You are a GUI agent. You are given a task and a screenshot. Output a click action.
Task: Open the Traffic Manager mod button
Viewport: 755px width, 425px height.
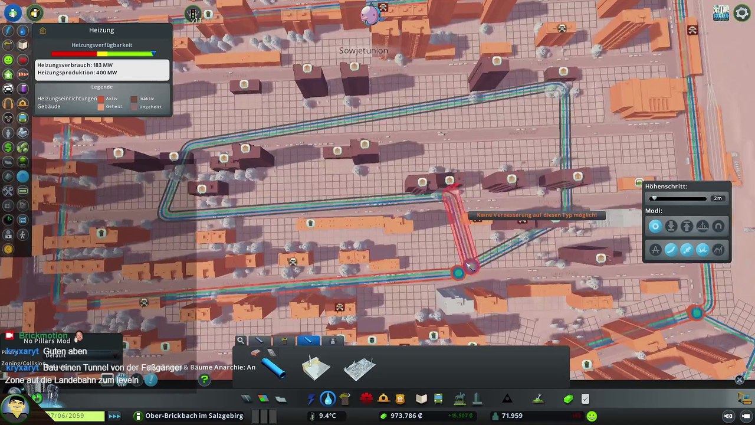point(192,13)
